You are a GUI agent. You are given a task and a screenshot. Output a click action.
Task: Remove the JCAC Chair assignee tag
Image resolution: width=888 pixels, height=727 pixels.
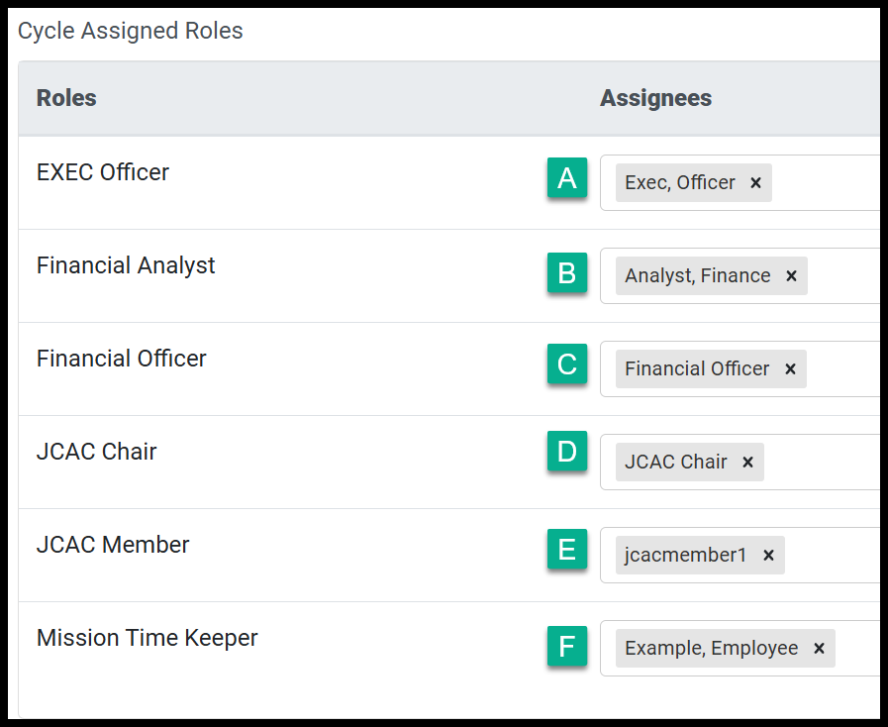(x=747, y=463)
